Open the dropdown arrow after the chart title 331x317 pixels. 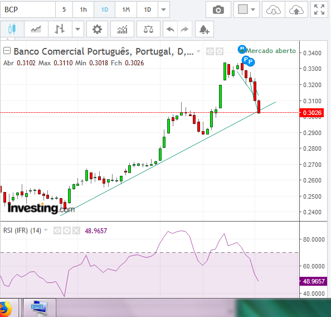point(198,51)
